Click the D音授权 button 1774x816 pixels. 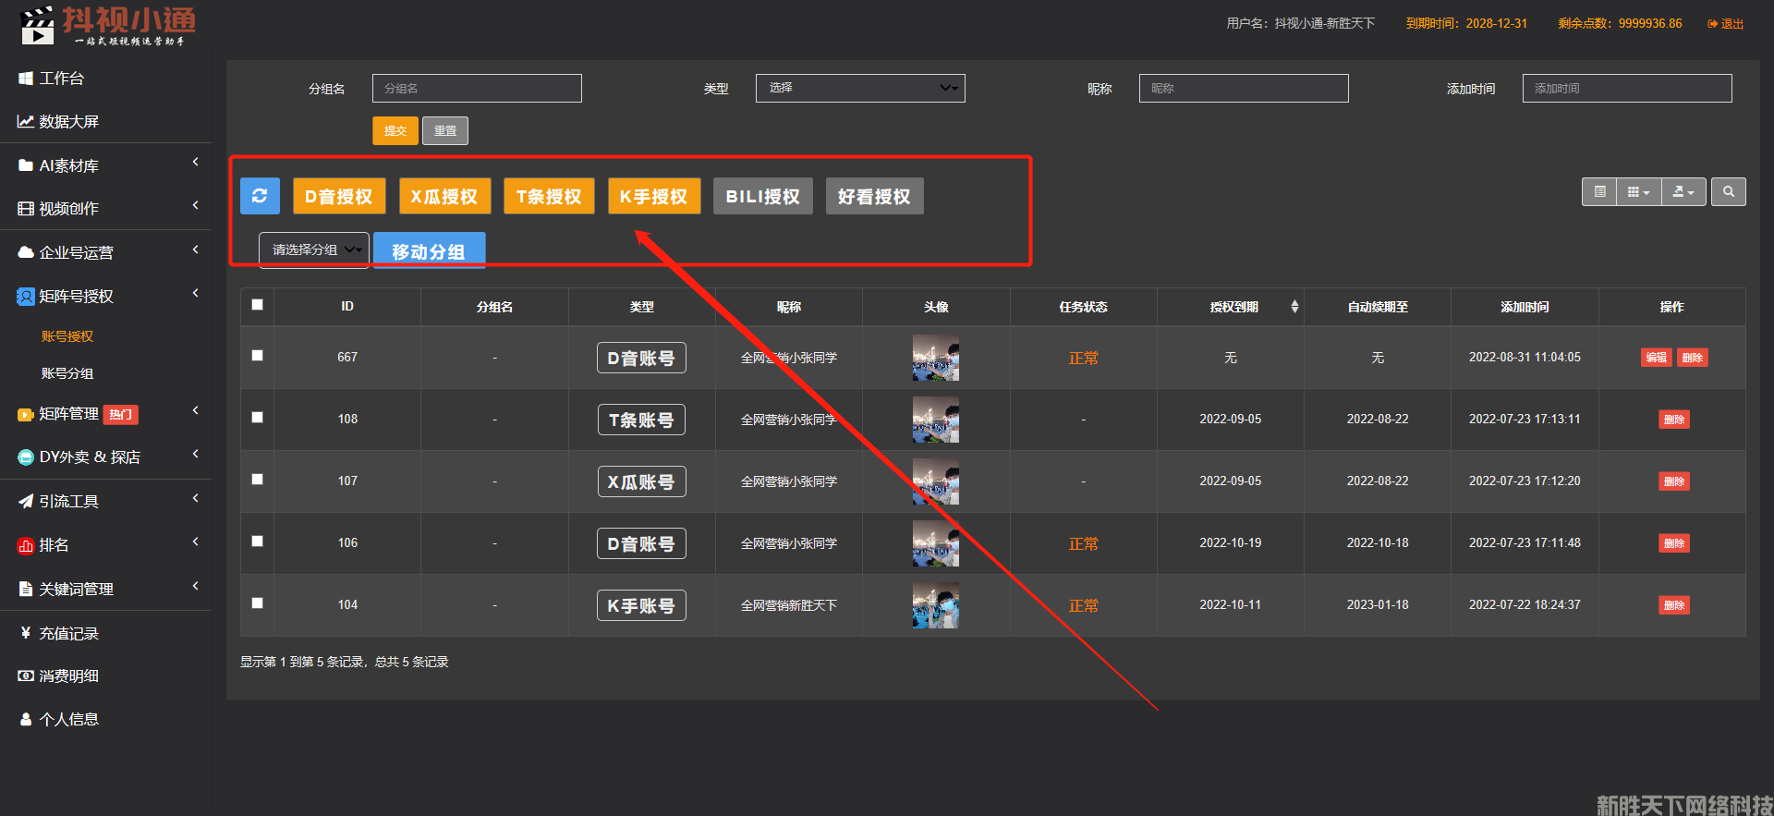(338, 197)
